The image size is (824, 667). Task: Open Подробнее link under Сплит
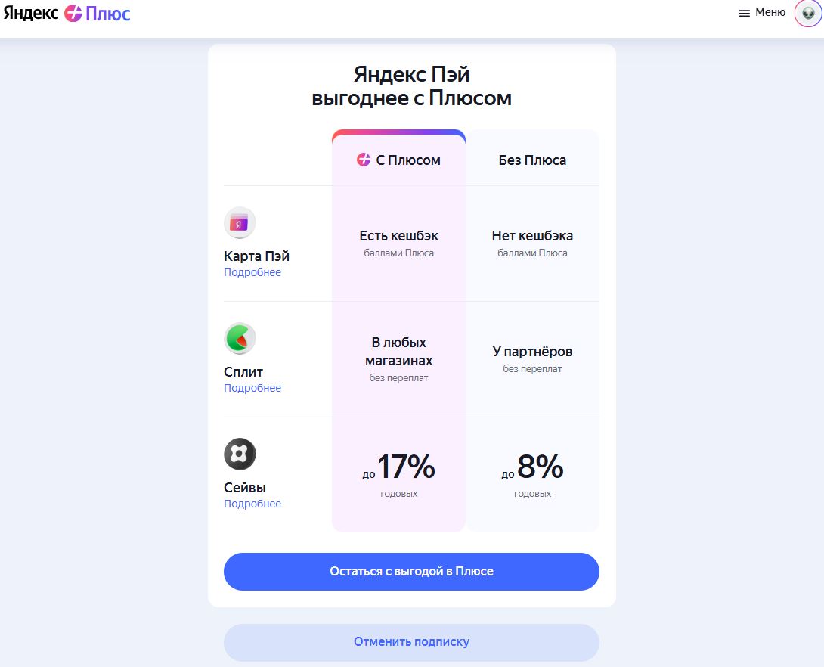point(252,388)
